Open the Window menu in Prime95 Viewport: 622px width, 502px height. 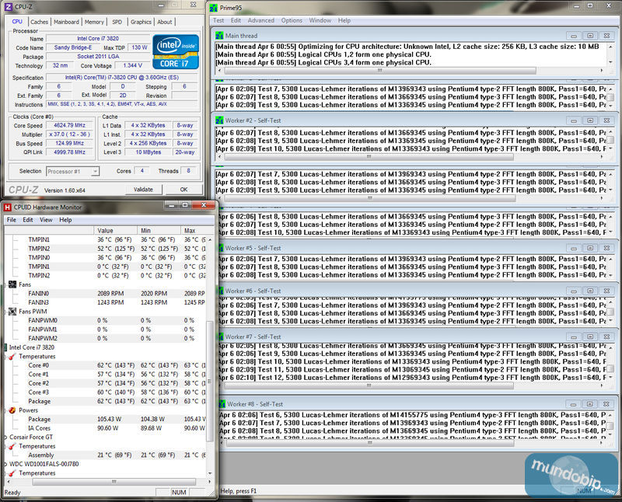[320, 20]
